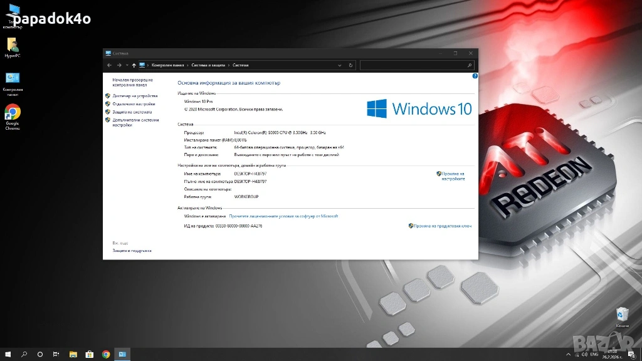The height and width of the screenshot is (361, 642).
Task: Go up one level with the Up arrow
Action: (134, 65)
